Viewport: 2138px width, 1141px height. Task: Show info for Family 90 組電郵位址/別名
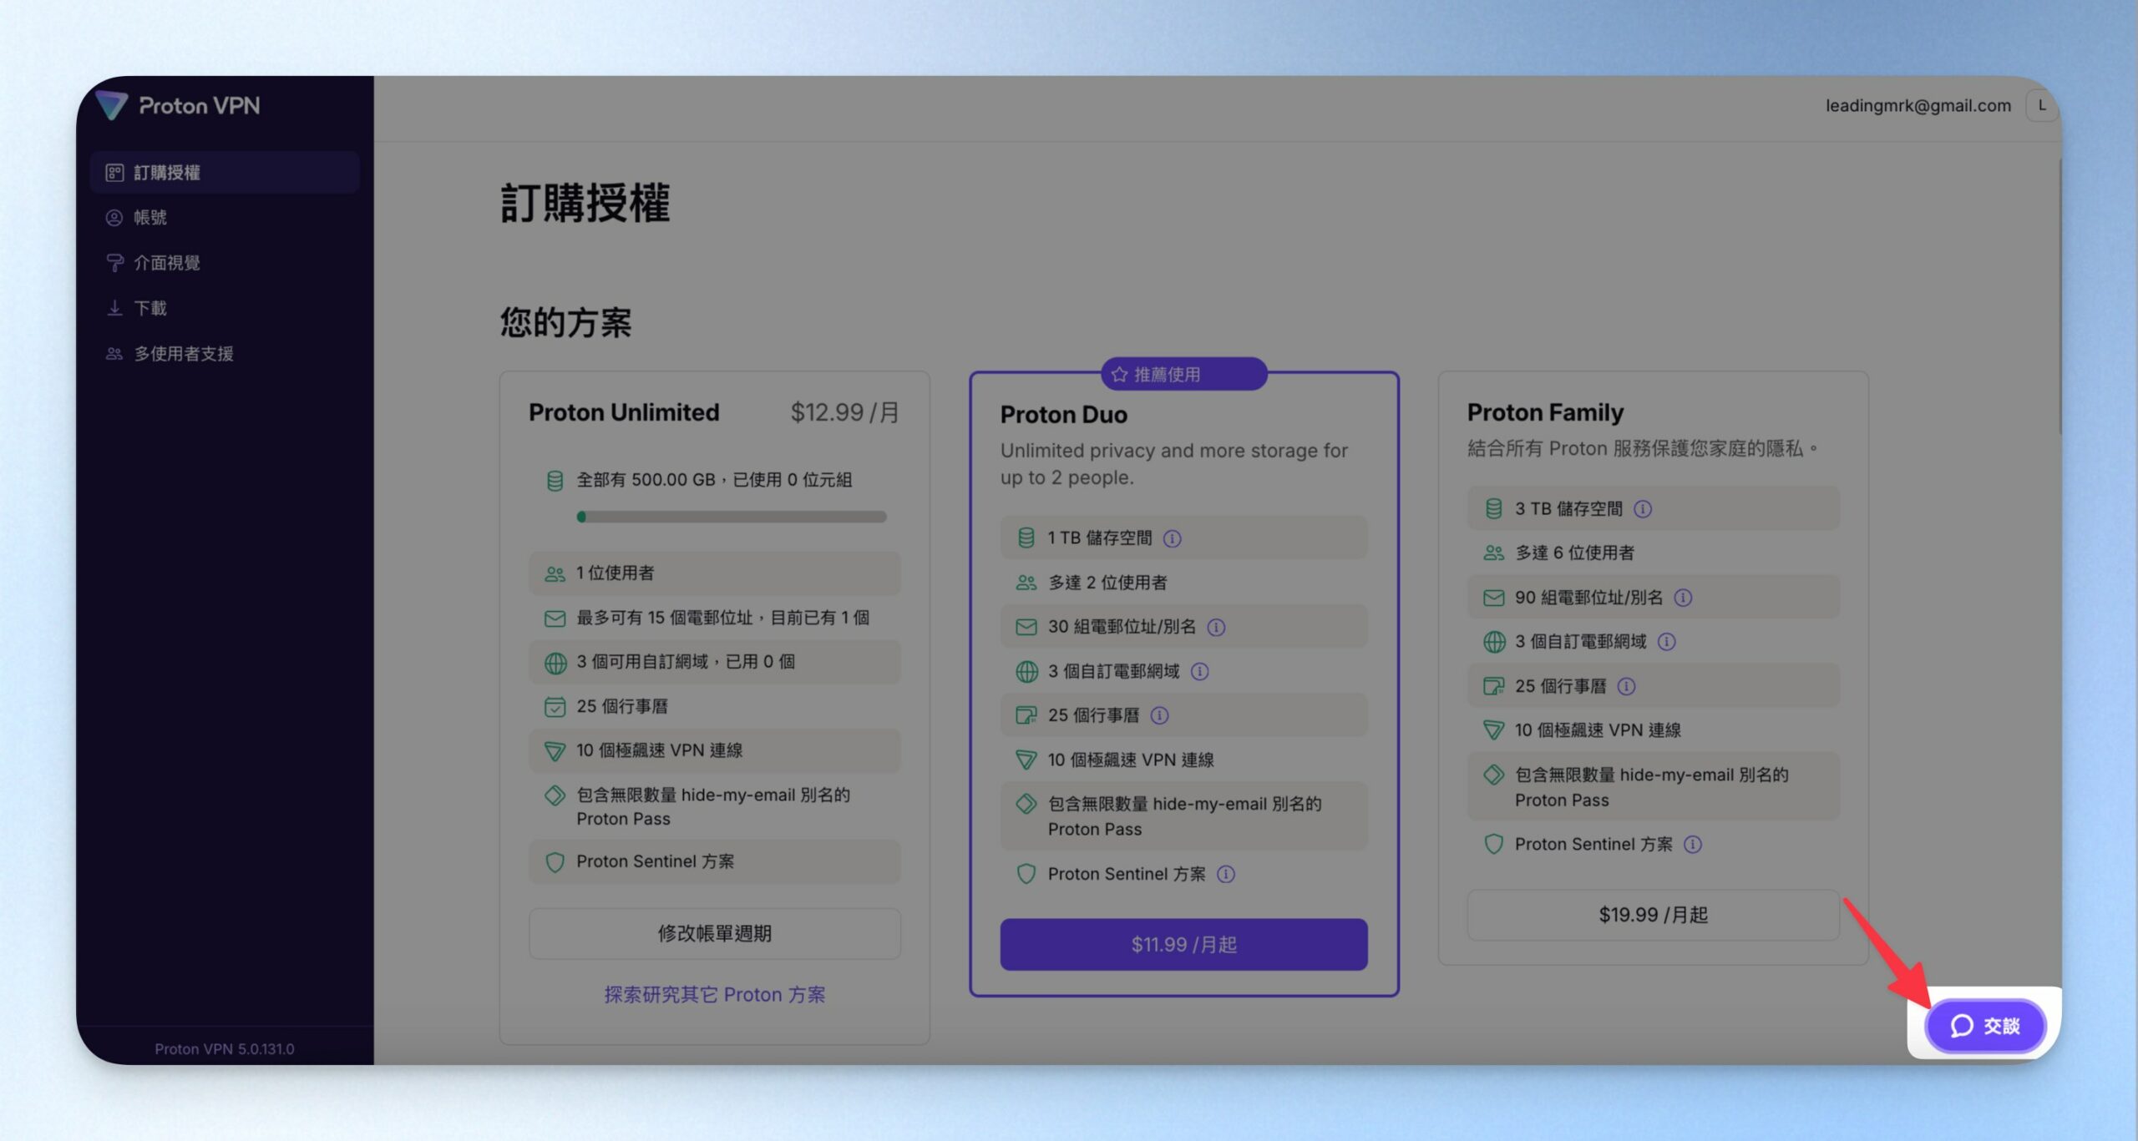click(1683, 598)
